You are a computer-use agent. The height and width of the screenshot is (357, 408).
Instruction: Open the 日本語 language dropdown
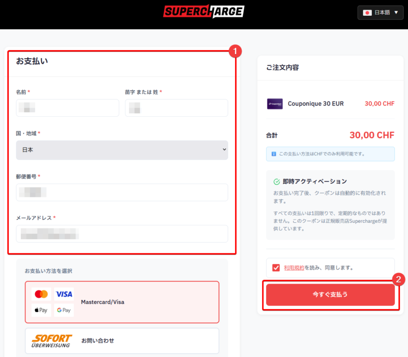tap(380, 12)
